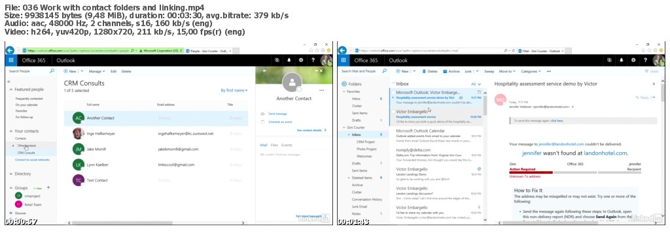Open the Categories dropdown
The width and height of the screenshot is (670, 237).
pos(531,71)
